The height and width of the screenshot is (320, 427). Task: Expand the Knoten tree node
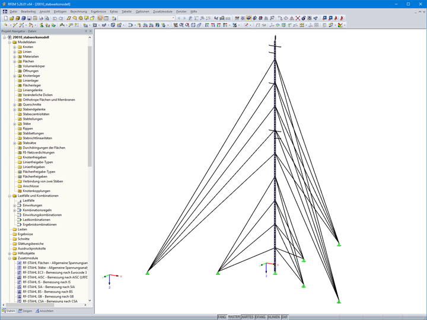point(15,47)
